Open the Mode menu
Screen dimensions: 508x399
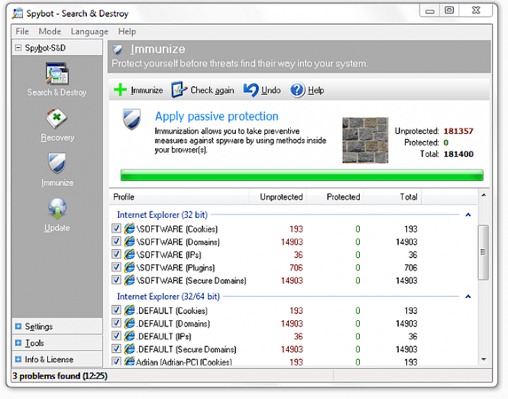pos(50,31)
